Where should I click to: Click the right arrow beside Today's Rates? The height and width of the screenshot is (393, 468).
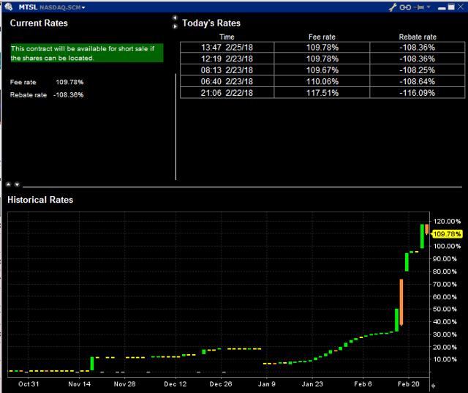pyautogui.click(x=175, y=26)
